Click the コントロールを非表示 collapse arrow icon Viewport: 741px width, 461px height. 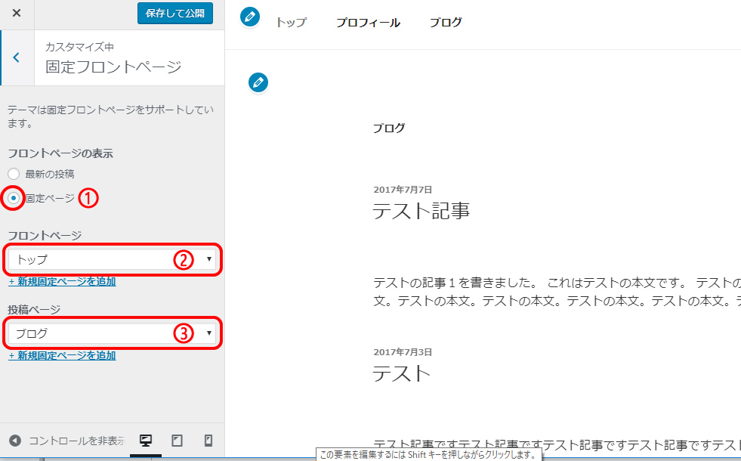14,441
